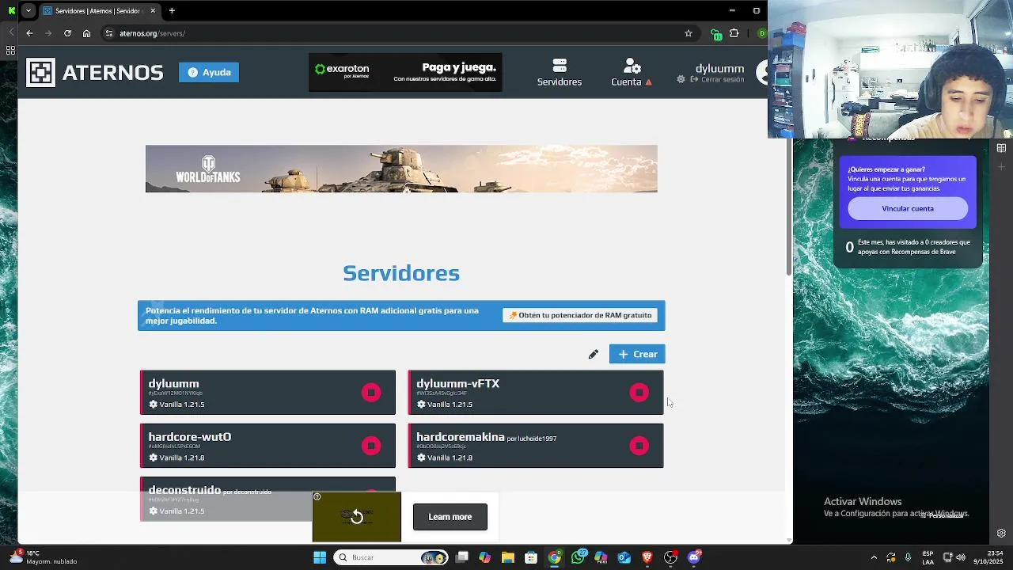Open Brave browser from the taskbar
The height and width of the screenshot is (570, 1013).
(x=647, y=557)
